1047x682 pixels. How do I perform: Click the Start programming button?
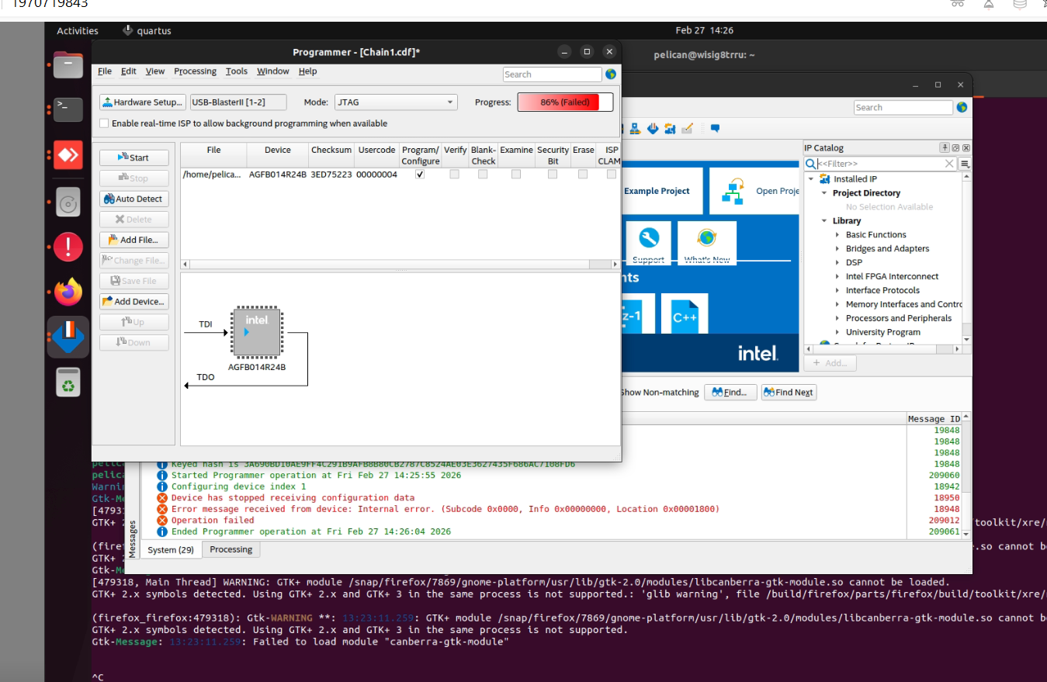tap(134, 158)
